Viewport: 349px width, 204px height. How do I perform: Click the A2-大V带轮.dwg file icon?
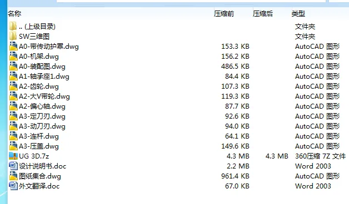13,96
